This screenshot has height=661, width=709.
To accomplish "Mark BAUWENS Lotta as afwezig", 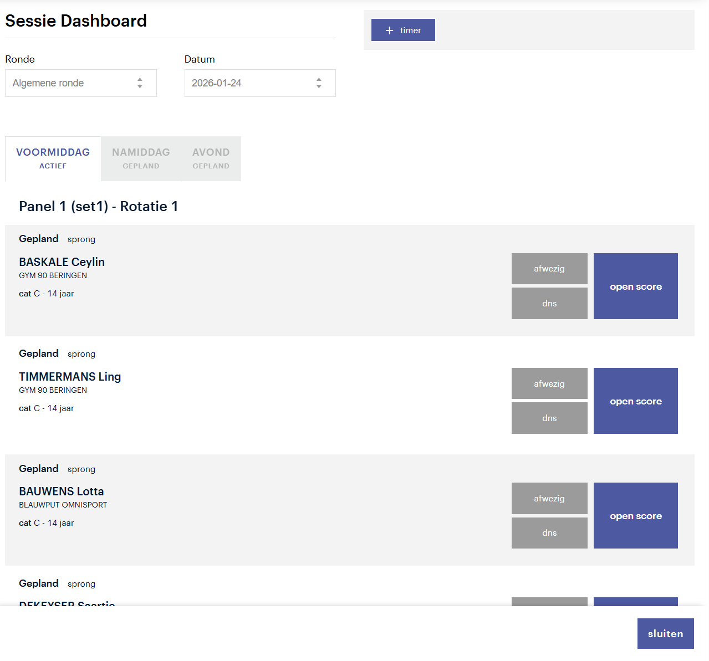I will [x=549, y=498].
